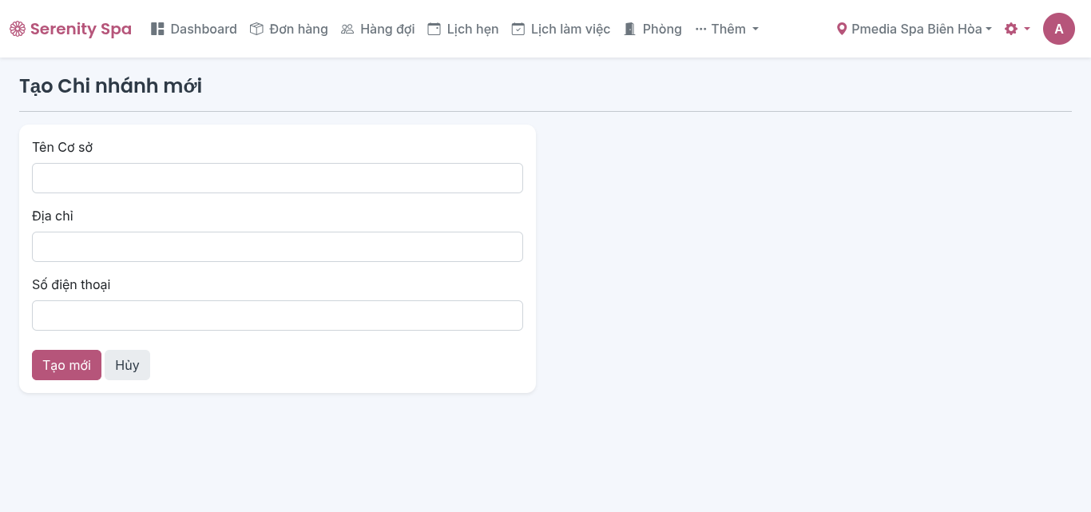Screen dimensions: 1091x512
Task: Click the three-dots icon beside Thêm
Action: click(700, 29)
